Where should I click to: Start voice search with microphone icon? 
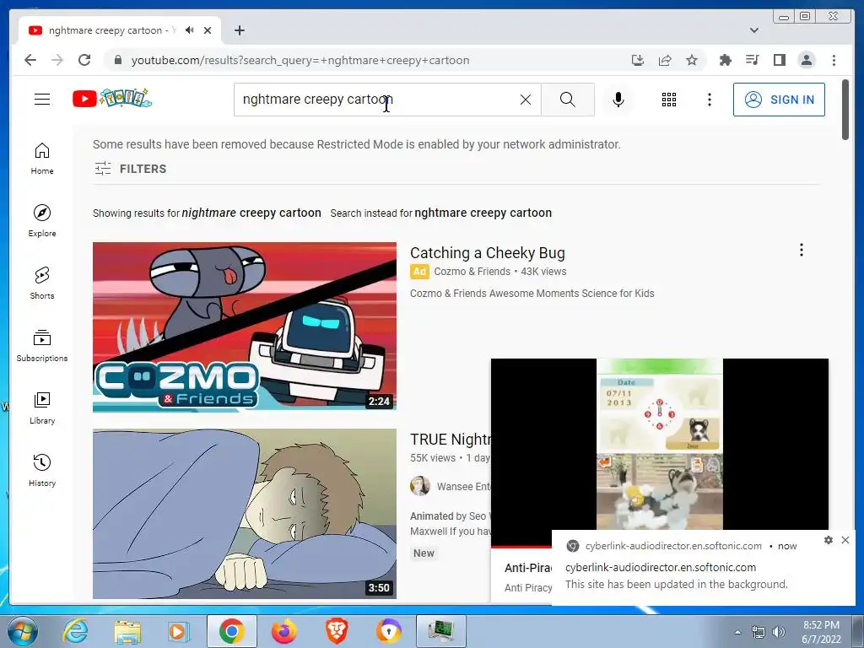[618, 100]
